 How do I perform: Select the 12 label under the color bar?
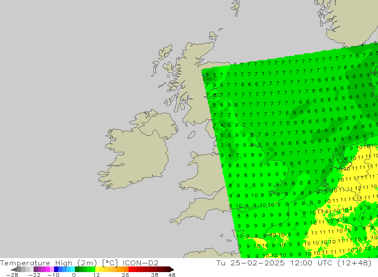[x=96, y=275]
